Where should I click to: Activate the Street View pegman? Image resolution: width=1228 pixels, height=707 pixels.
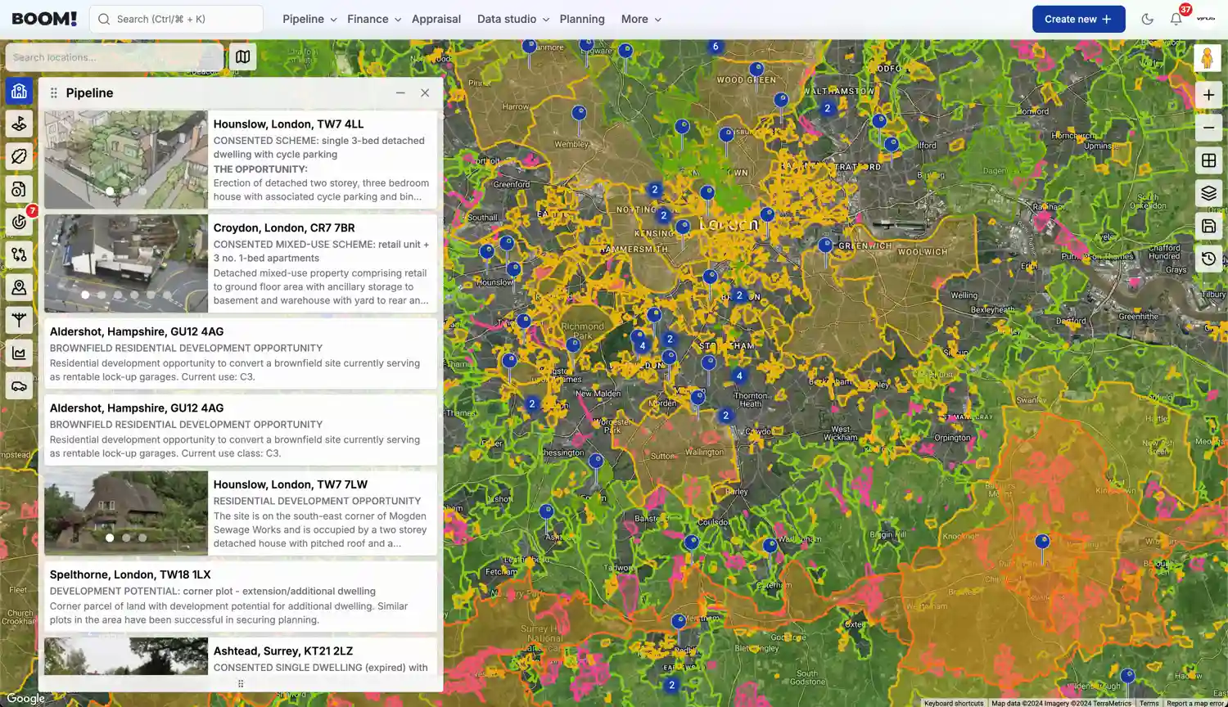point(1208,58)
